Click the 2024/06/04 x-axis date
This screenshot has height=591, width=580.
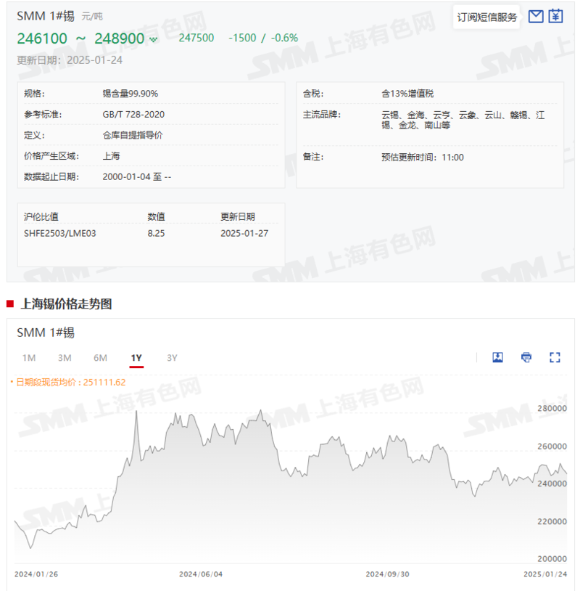click(201, 574)
